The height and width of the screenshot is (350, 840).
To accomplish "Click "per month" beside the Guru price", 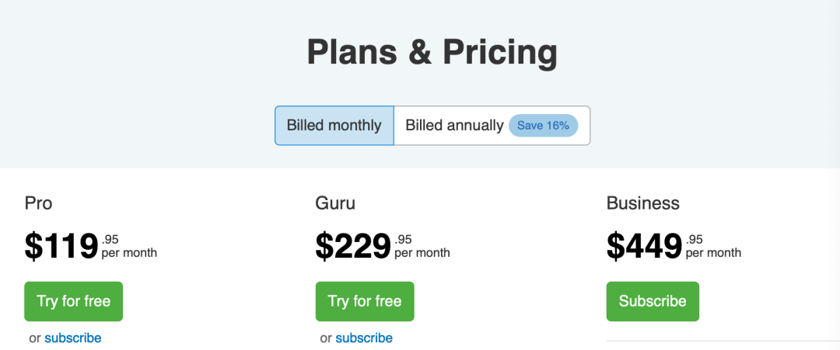I will tap(422, 253).
